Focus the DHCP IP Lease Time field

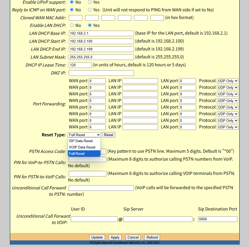80,65
